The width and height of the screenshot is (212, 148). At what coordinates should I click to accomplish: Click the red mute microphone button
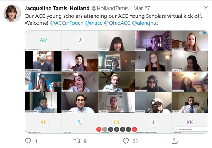point(99,130)
